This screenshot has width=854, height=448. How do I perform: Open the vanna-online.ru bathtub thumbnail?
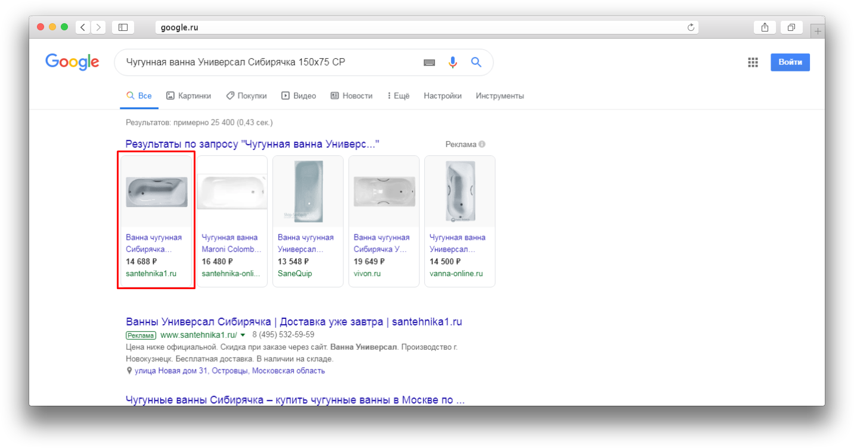(460, 192)
